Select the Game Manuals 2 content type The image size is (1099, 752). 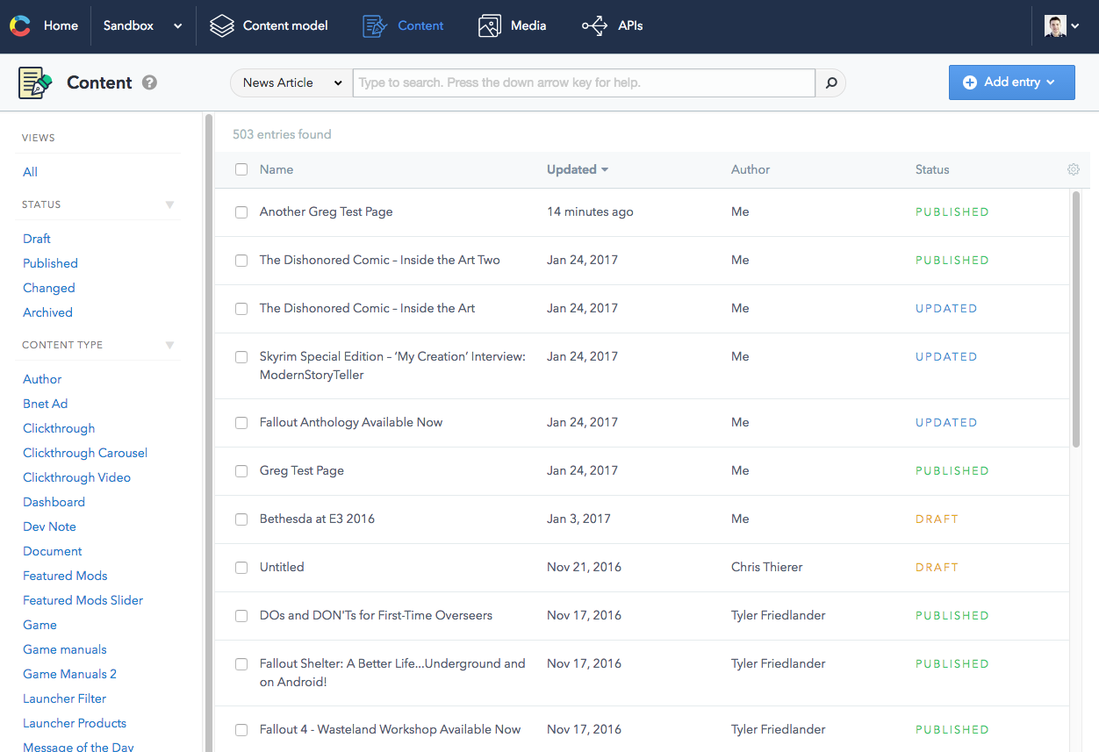click(69, 674)
